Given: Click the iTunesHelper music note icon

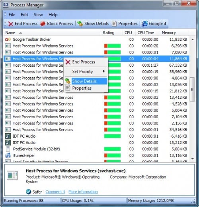Looking at the screenshot, I should click(x=8, y=155).
